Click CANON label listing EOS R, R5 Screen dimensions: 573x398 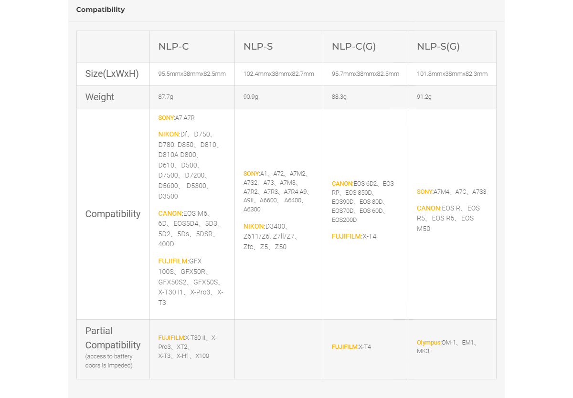point(428,208)
